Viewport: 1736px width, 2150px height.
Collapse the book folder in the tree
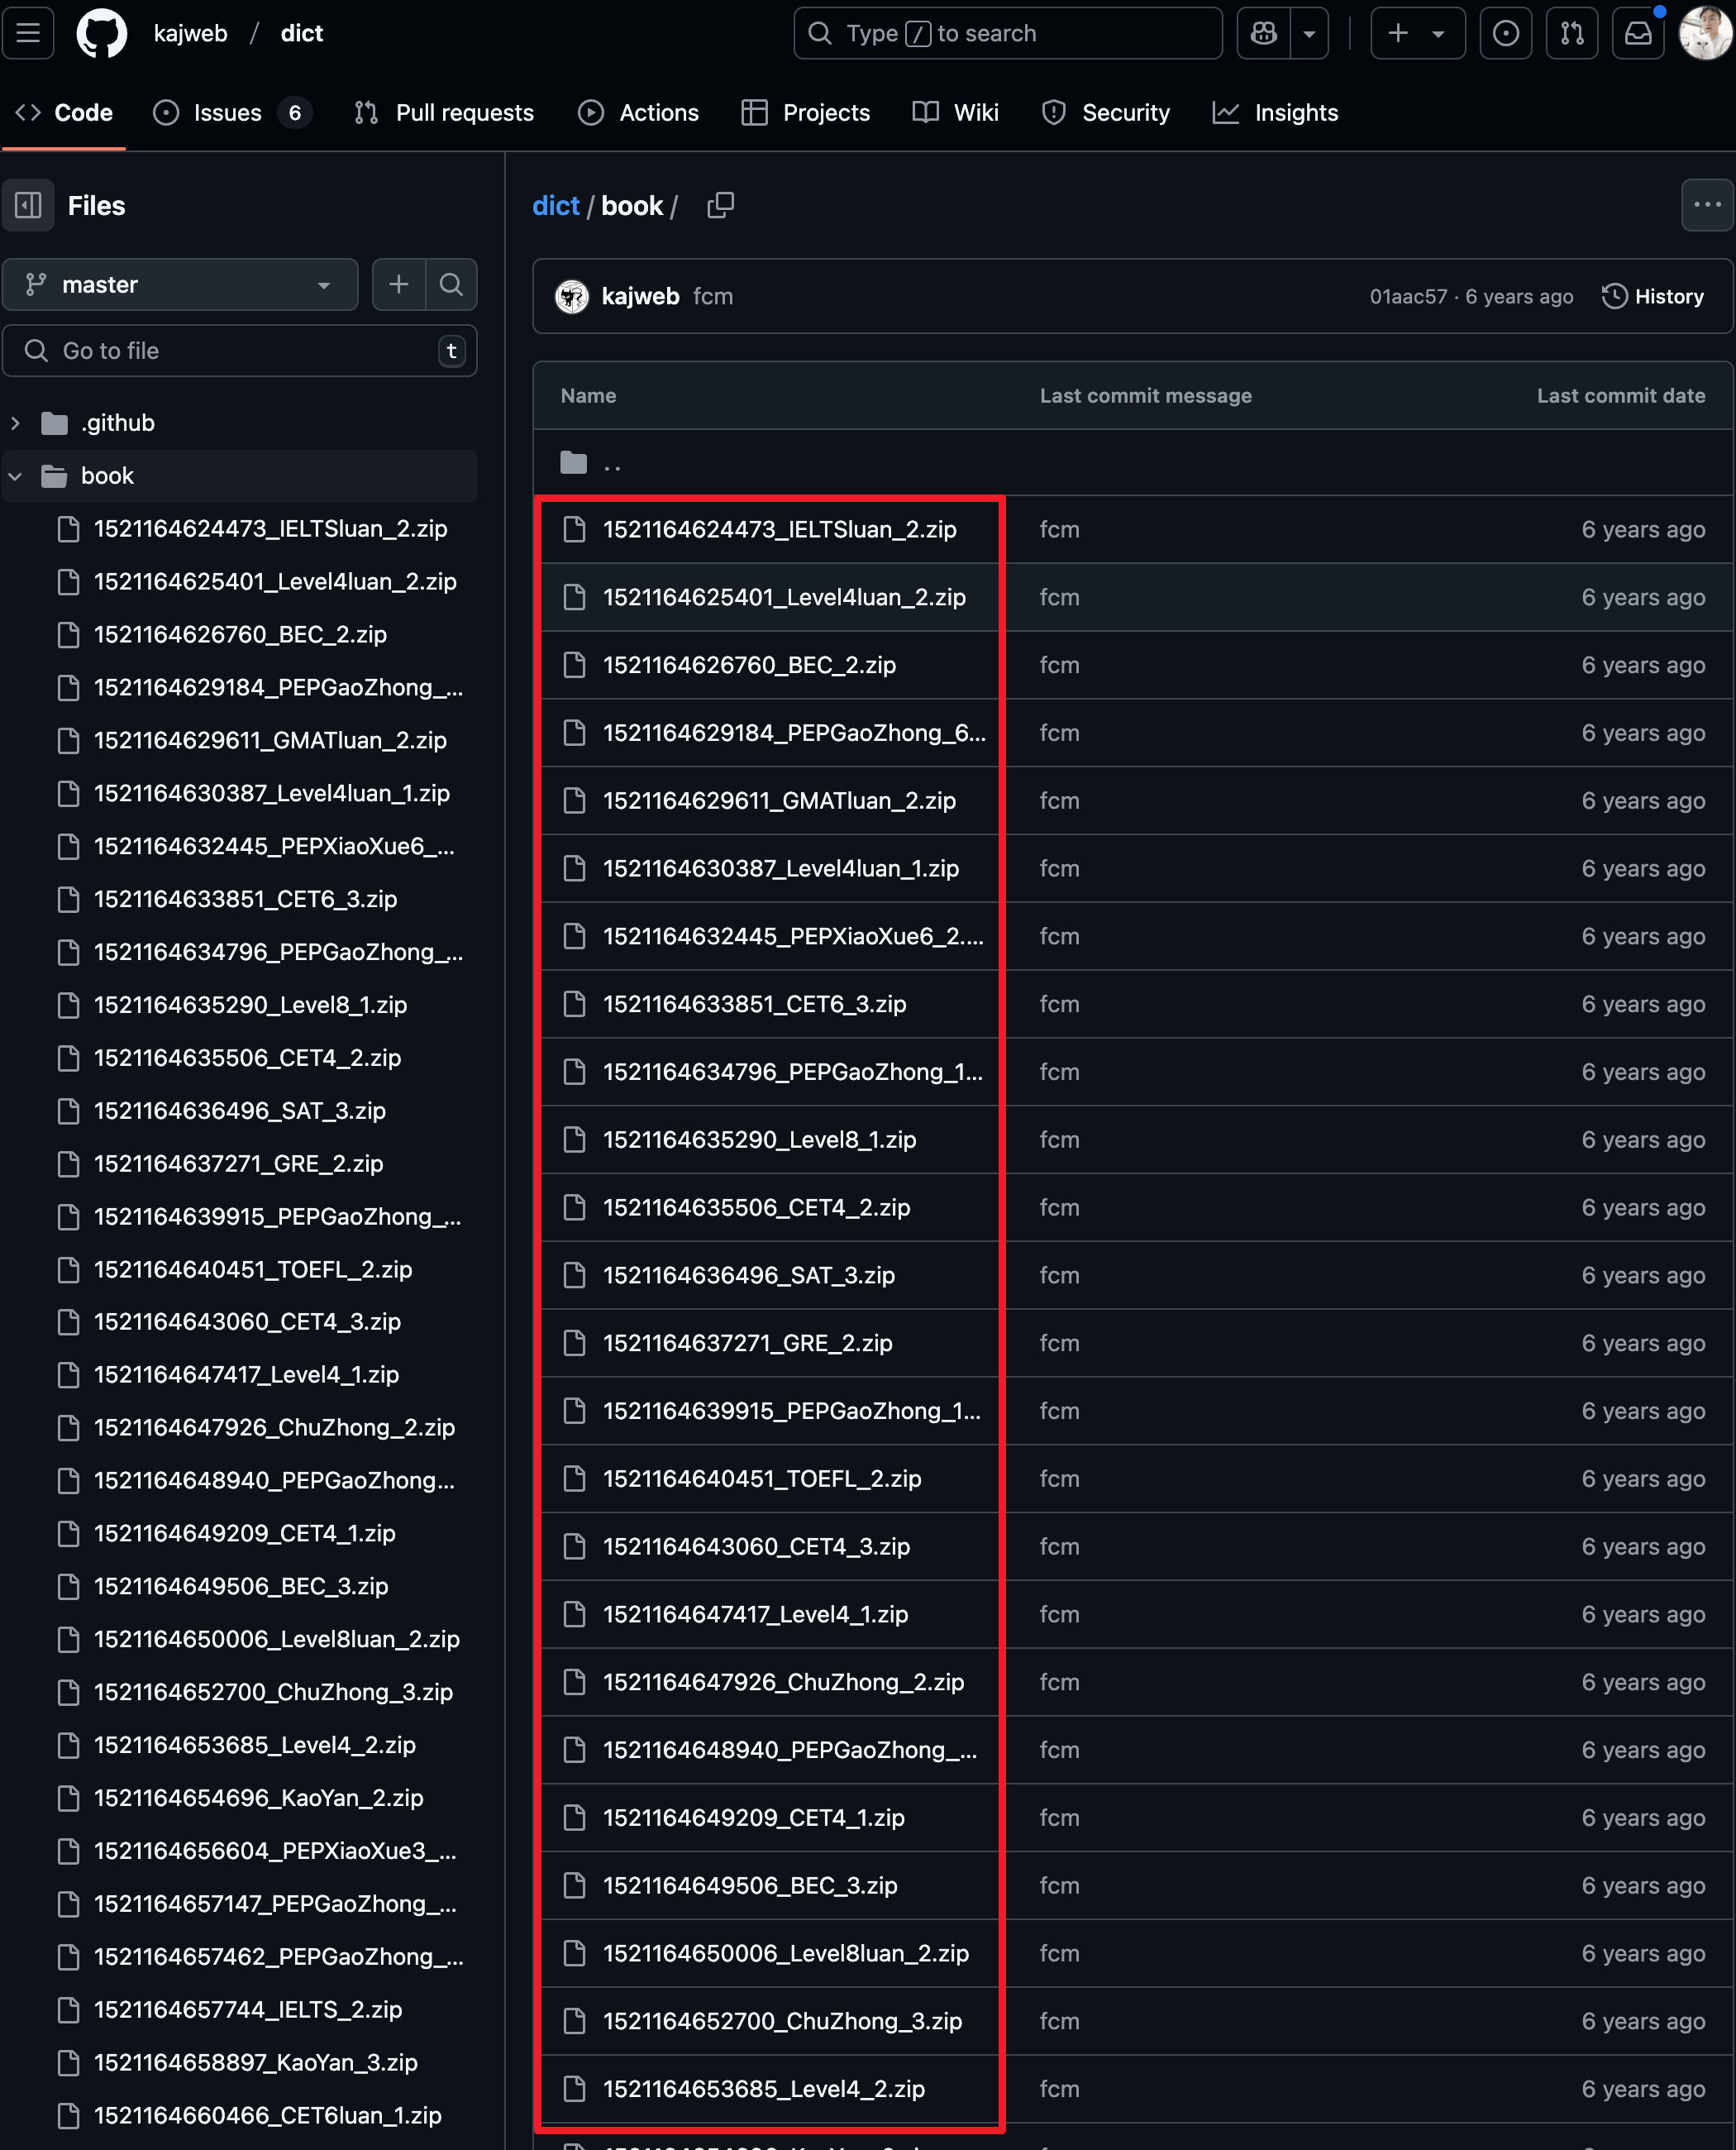[15, 476]
